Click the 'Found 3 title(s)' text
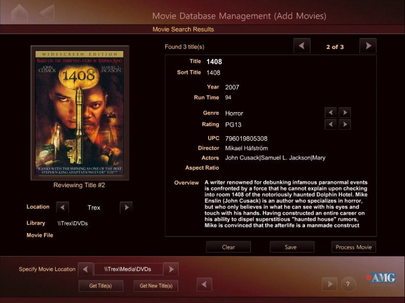This screenshot has width=405, height=303. [x=185, y=47]
